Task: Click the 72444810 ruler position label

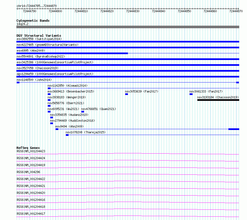Action: point(81,11)
